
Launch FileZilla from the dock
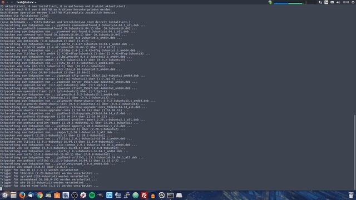click(144, 195)
